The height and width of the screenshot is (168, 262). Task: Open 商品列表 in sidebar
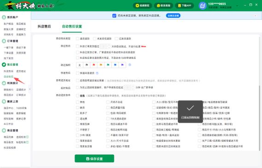(x=9, y=137)
